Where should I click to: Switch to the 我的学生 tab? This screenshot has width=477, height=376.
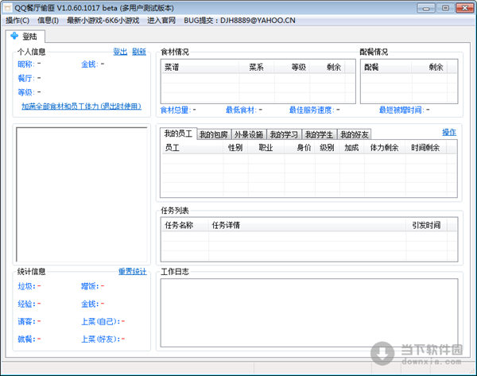coord(319,134)
